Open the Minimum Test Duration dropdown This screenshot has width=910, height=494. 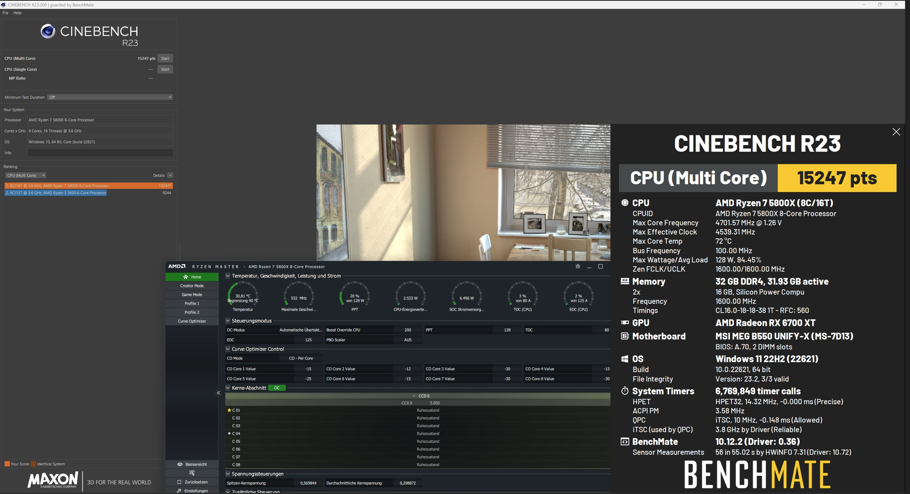[110, 97]
